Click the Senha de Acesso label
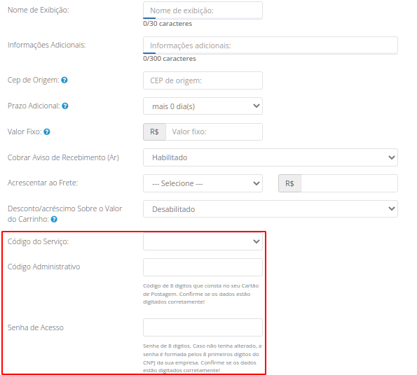Screen dimensions: 417x375 click(35, 327)
